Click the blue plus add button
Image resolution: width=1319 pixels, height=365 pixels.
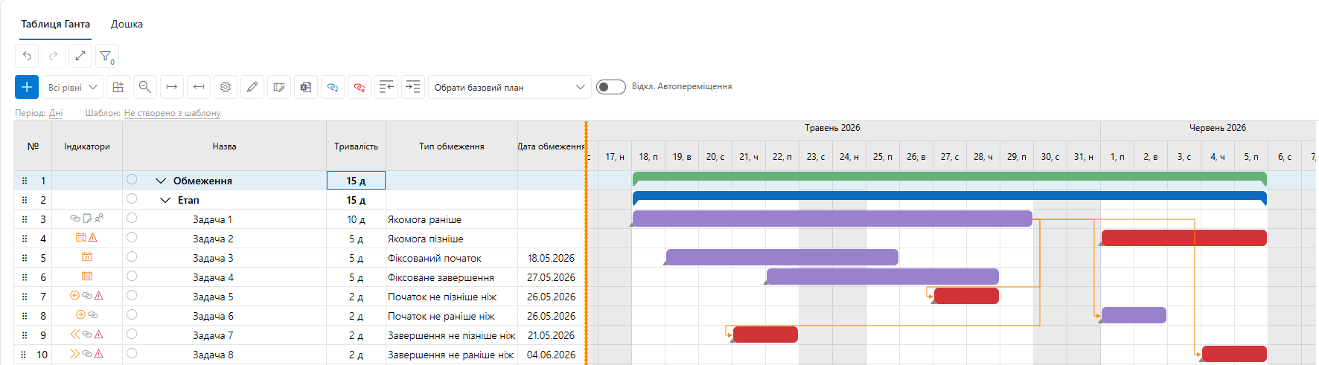[27, 87]
